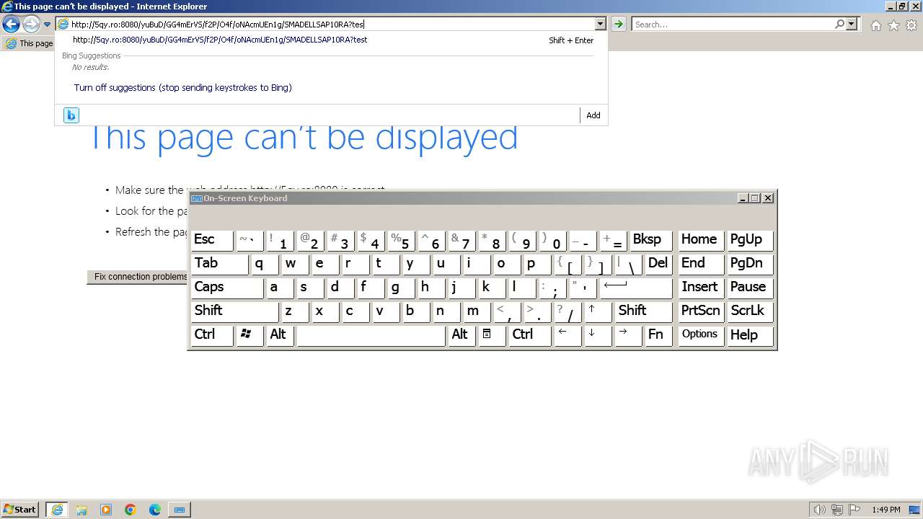Click the Esc key on keyboard
The image size is (923, 519).
[212, 240]
